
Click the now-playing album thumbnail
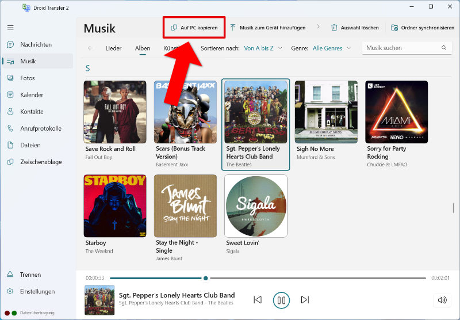(x=99, y=300)
